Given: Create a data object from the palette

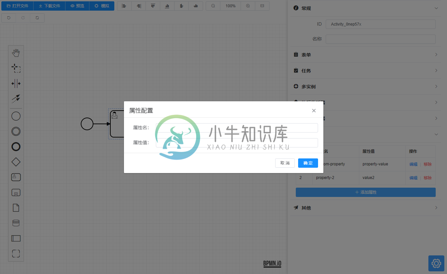Looking at the screenshot, I should tap(16, 208).
